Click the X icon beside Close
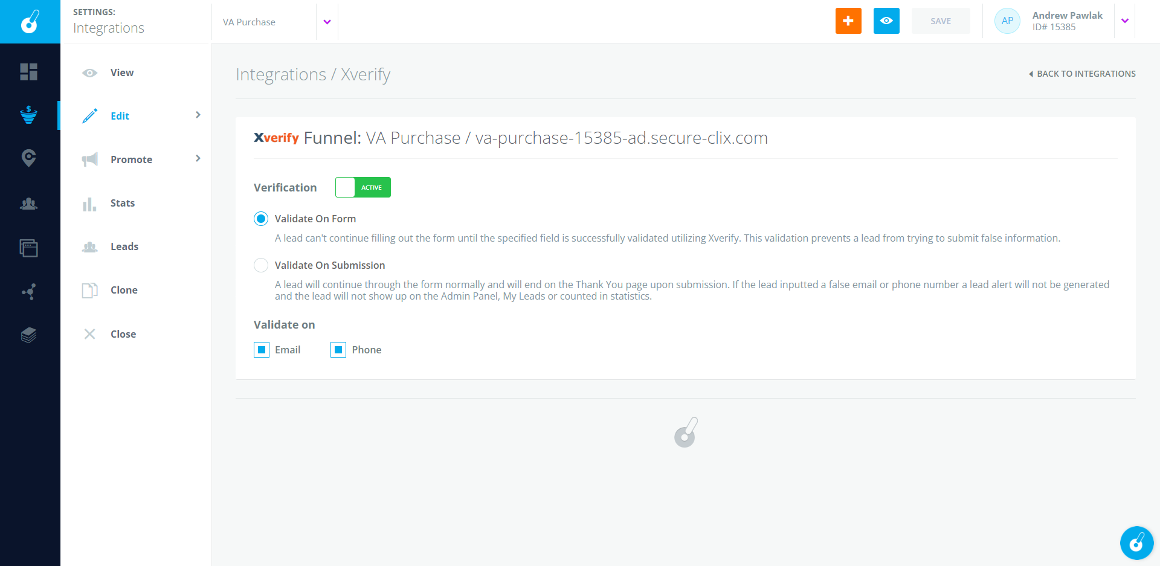This screenshot has height=566, width=1160. point(90,334)
